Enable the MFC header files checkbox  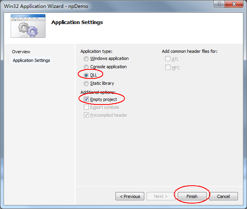click(168, 67)
